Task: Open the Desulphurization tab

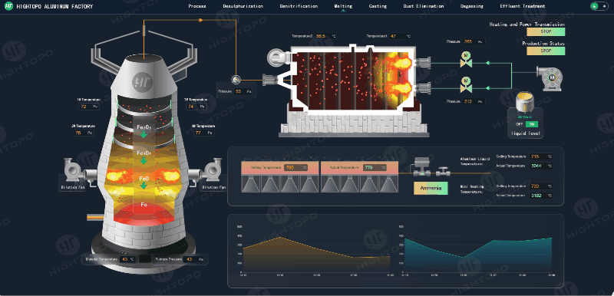Action: (x=243, y=6)
